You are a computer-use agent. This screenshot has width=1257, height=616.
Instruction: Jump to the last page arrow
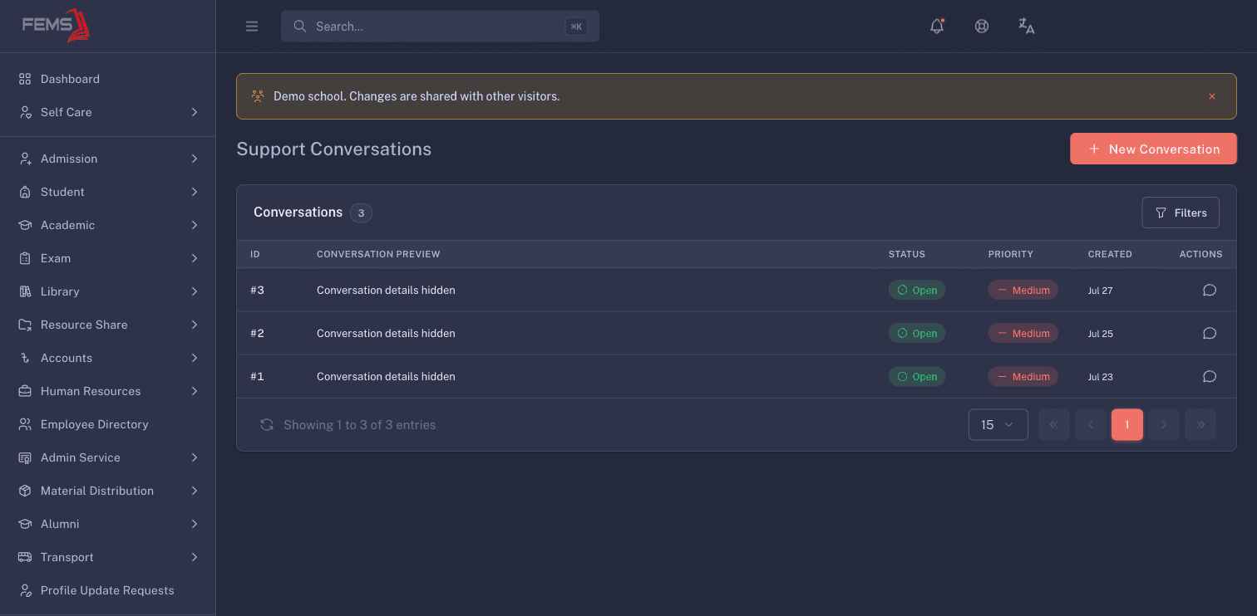pyautogui.click(x=1200, y=424)
